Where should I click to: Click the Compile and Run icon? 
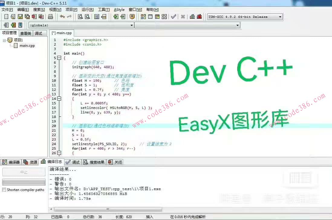click(157, 17)
